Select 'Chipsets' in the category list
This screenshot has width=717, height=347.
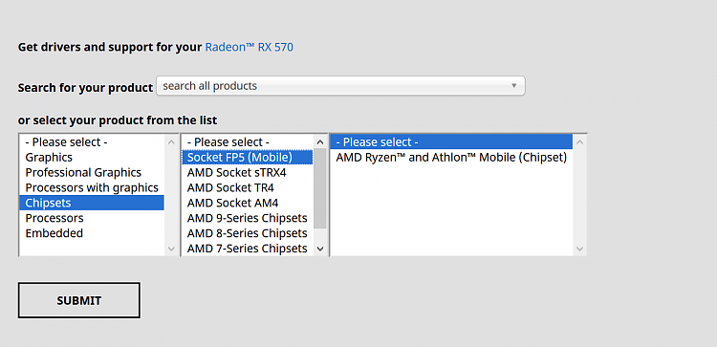[92, 203]
